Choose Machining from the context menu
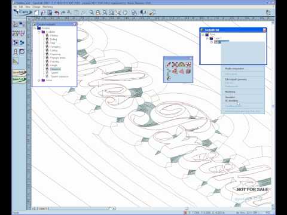The width and height of the screenshot is (287, 215). pos(230,92)
